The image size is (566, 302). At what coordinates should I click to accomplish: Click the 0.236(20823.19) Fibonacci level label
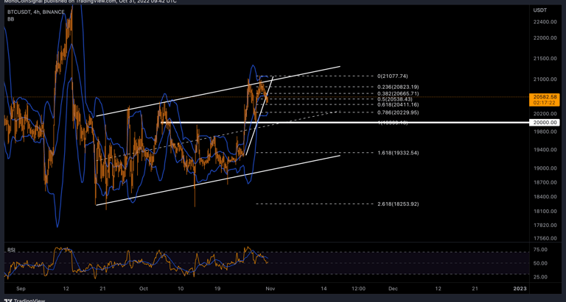pos(398,87)
